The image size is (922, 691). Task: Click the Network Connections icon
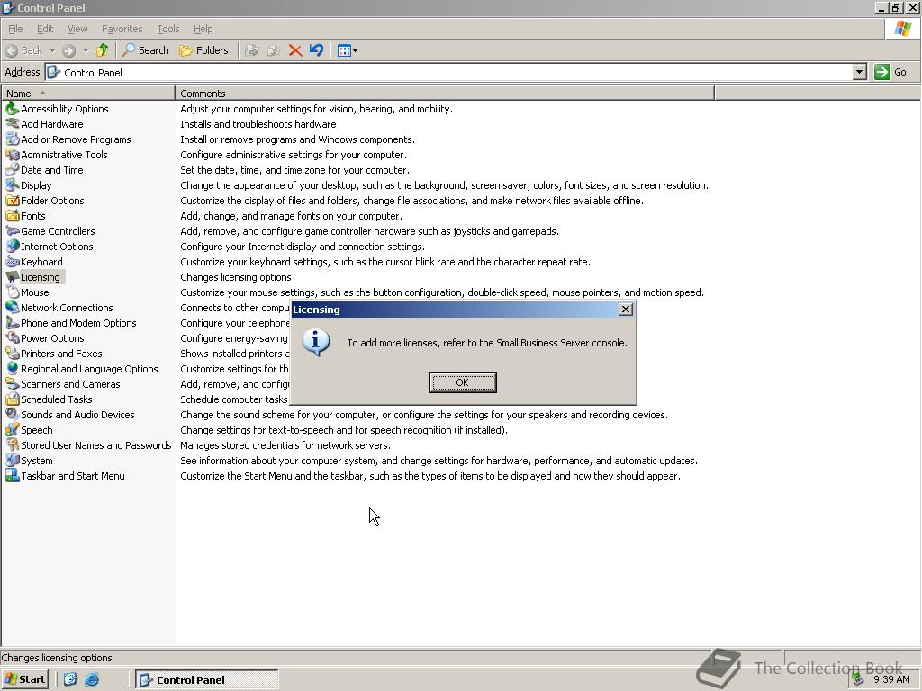point(12,308)
